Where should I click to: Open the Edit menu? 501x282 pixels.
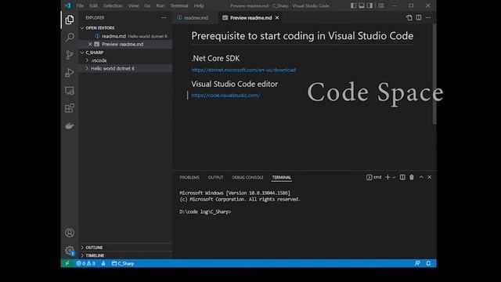click(x=93, y=5)
